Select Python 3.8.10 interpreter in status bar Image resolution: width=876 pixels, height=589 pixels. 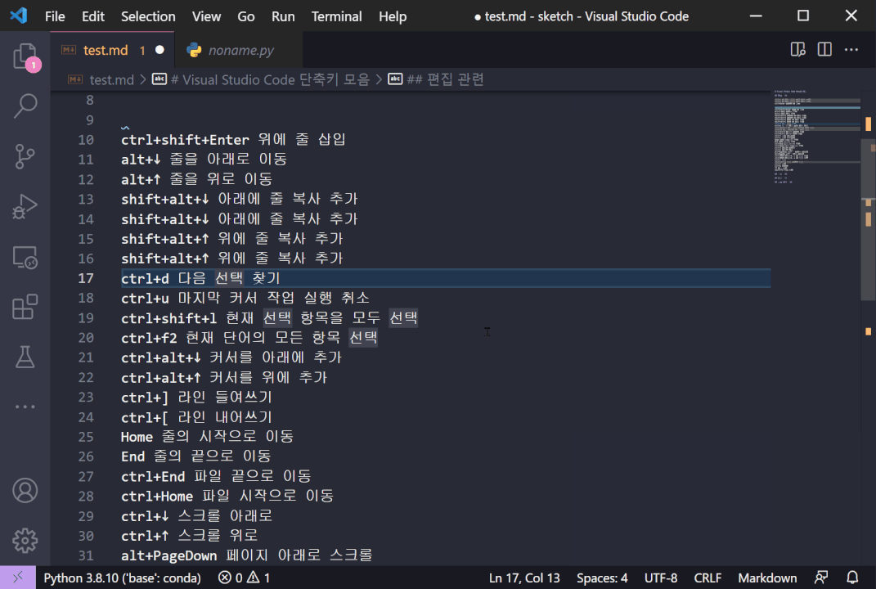(x=123, y=578)
